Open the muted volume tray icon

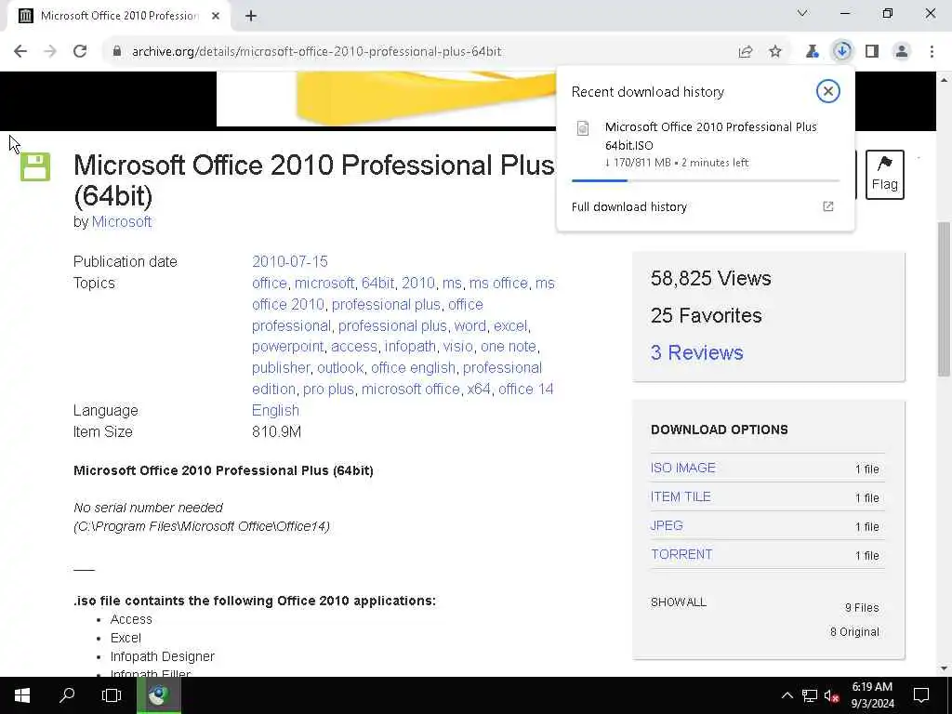pos(831,695)
